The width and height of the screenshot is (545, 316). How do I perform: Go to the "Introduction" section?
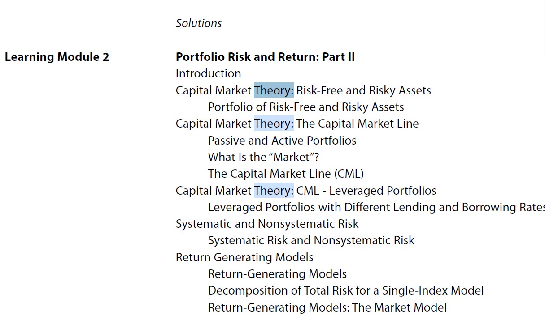pyautogui.click(x=208, y=73)
